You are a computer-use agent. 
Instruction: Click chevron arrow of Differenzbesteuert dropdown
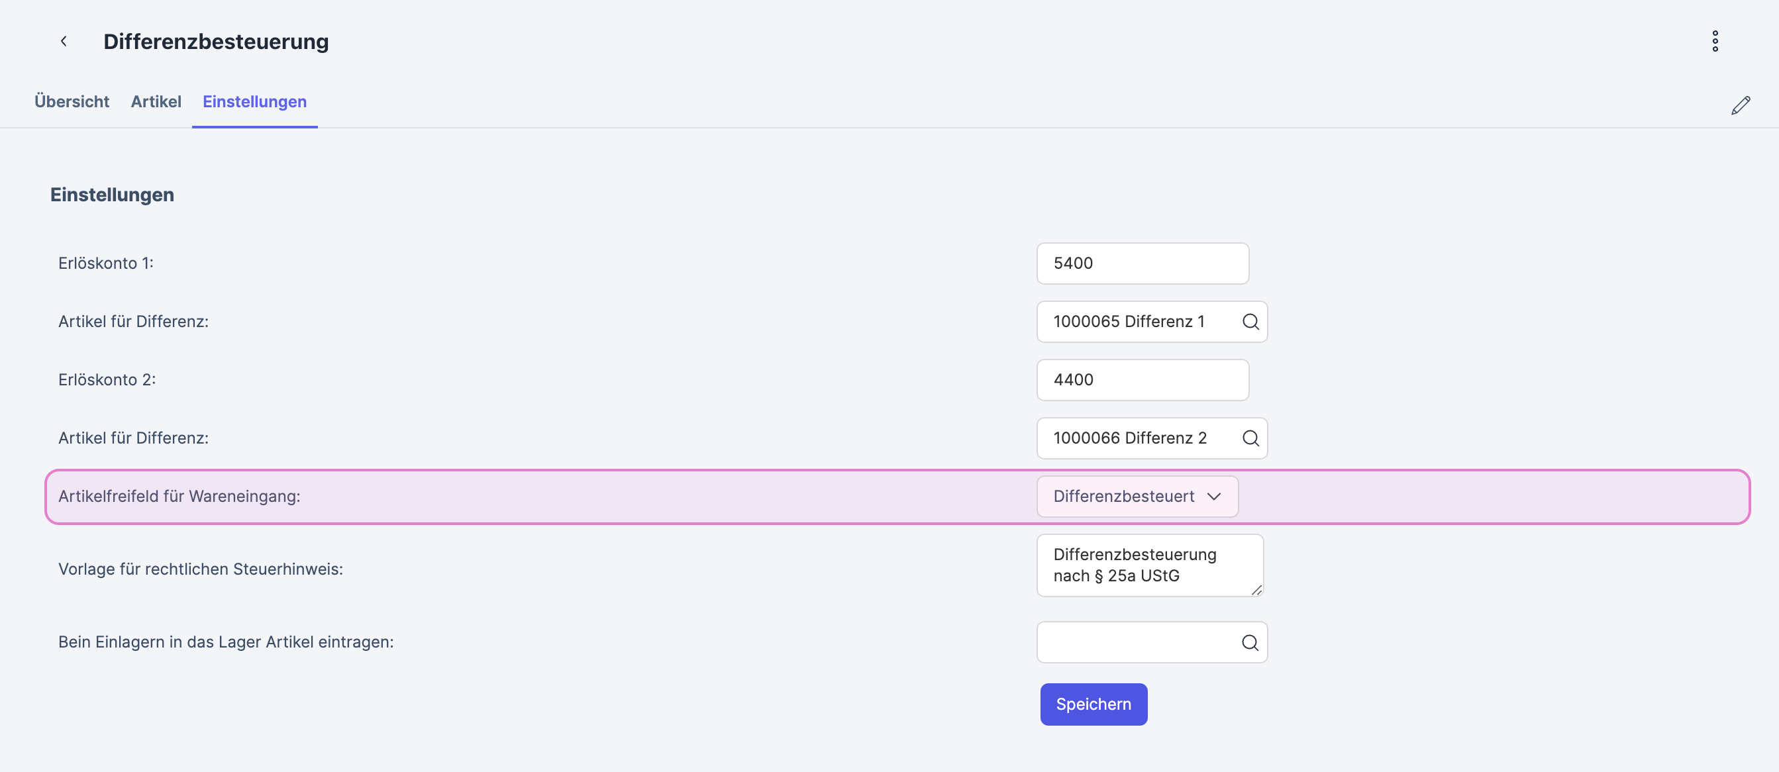tap(1213, 497)
